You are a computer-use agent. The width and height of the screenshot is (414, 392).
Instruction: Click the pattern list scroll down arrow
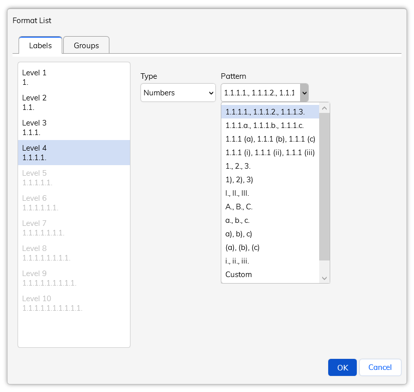click(x=325, y=278)
